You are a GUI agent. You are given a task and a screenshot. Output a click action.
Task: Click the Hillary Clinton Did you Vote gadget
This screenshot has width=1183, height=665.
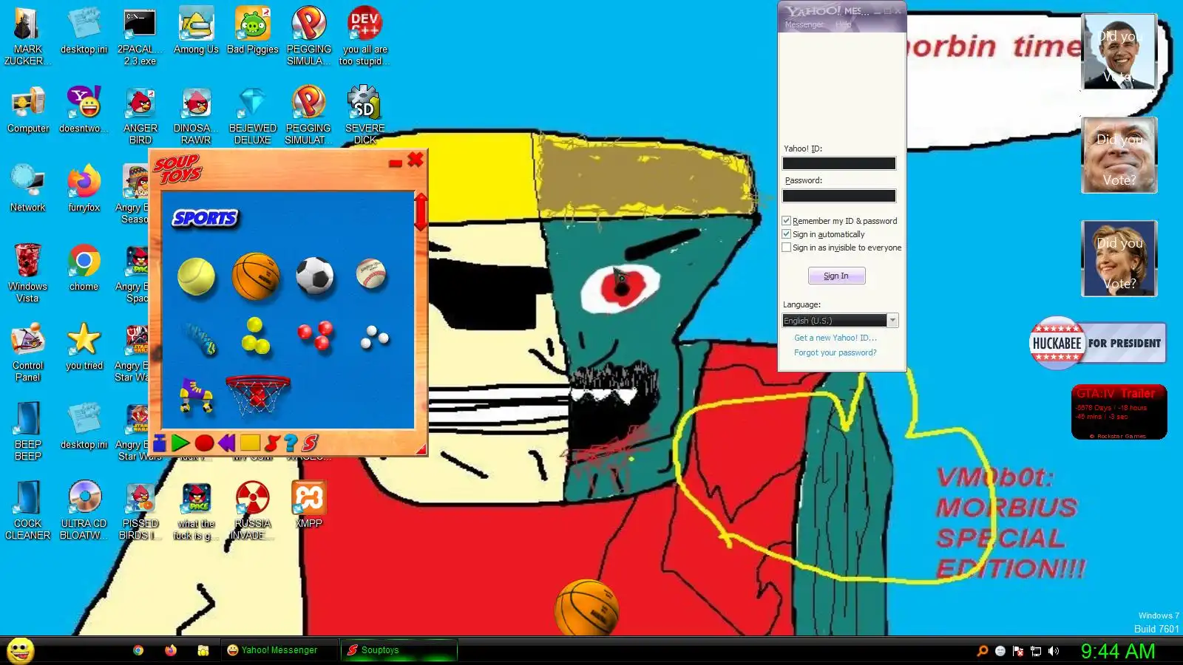tap(1119, 259)
